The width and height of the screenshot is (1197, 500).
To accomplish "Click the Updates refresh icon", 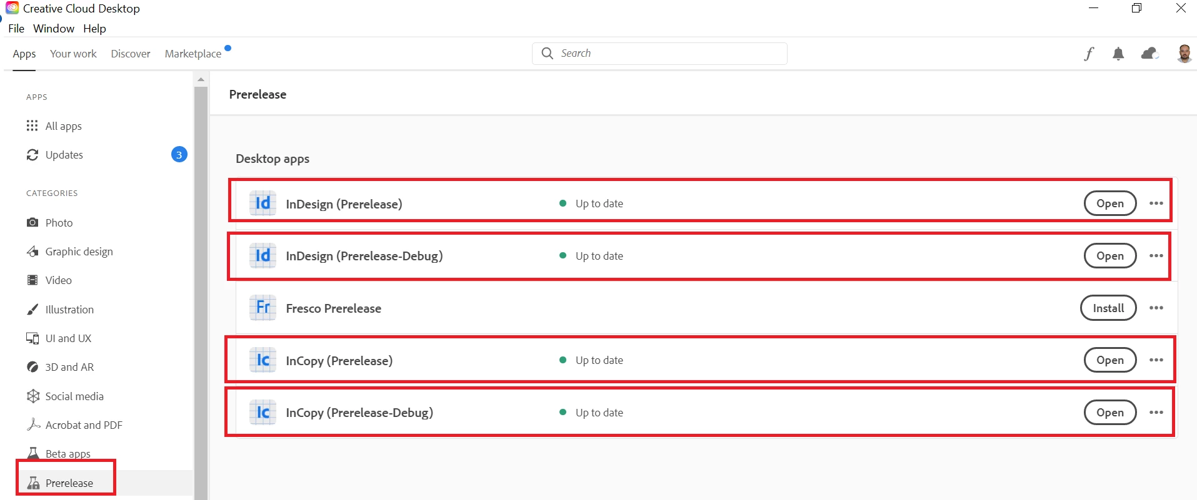I will coord(33,155).
